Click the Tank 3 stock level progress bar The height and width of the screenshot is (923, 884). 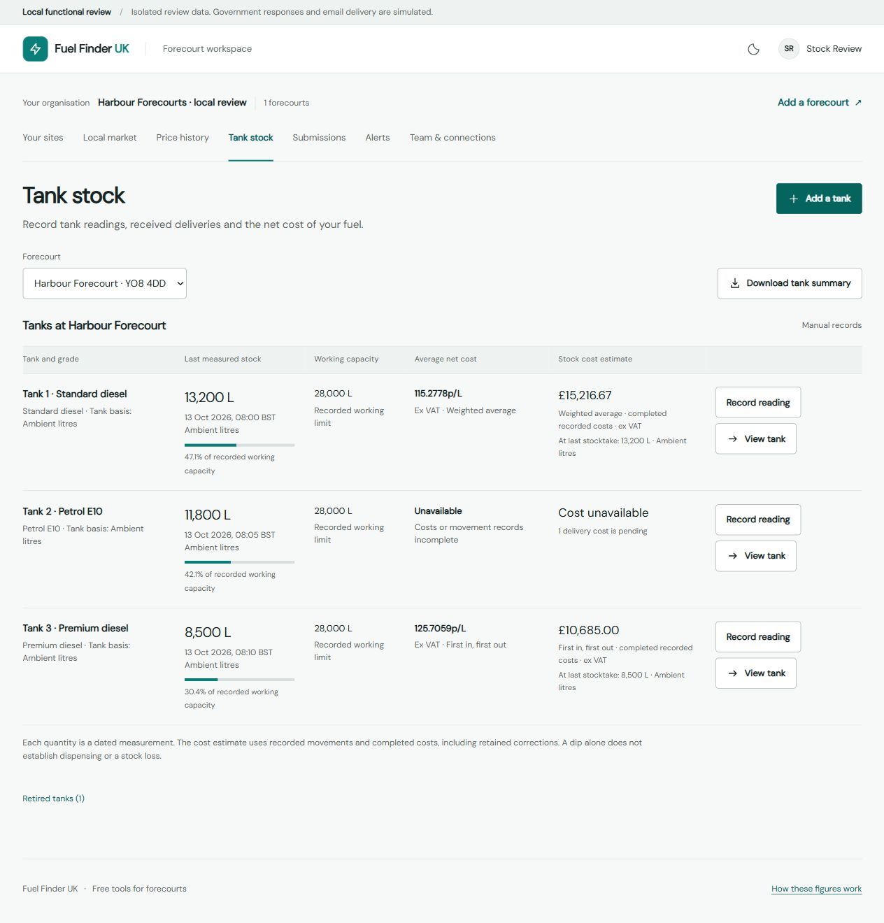239,680
